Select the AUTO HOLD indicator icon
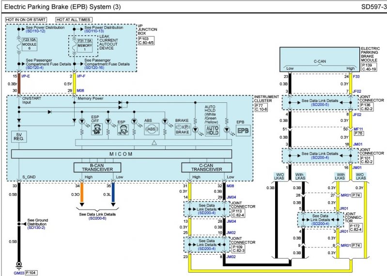Viewport: 387px width, 276px height. [x=212, y=130]
